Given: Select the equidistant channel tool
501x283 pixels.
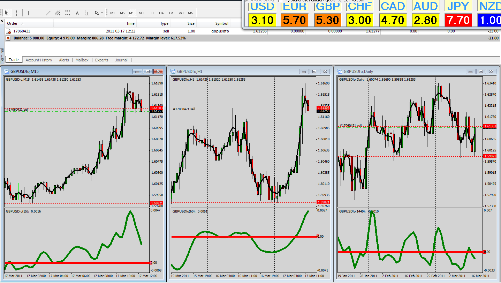Looking at the screenshot, I should tap(58, 13).
